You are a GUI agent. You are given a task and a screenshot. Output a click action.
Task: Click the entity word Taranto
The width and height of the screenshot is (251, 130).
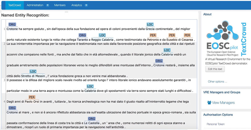tap(83, 40)
